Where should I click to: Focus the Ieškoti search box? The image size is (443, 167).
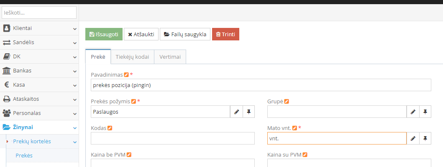pos(39,13)
